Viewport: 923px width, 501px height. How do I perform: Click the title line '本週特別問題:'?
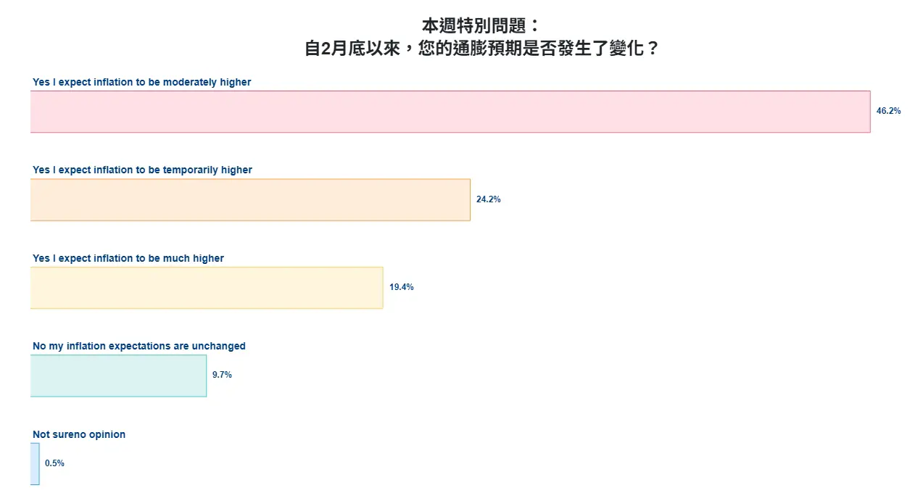[481, 26]
